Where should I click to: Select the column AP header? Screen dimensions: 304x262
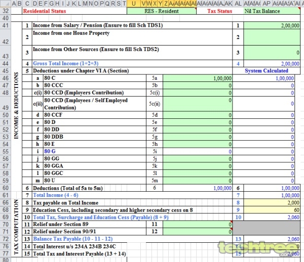pyautogui.click(x=267, y=4)
